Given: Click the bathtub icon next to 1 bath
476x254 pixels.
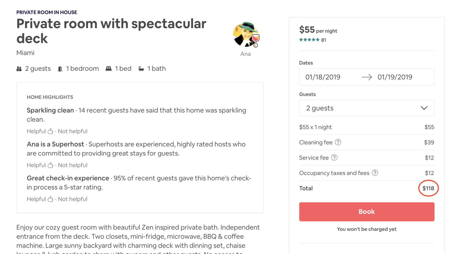Looking at the screenshot, I should pos(141,69).
